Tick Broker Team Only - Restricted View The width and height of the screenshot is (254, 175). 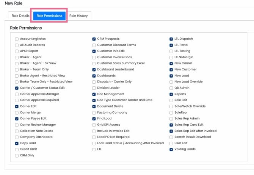17,82
